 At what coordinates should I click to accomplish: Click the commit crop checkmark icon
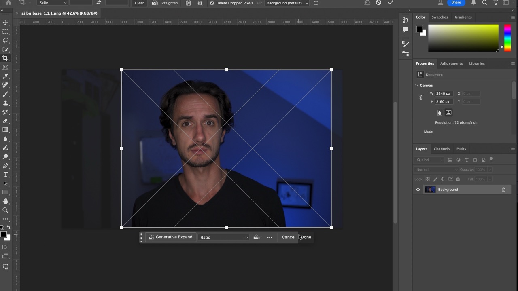(x=391, y=3)
